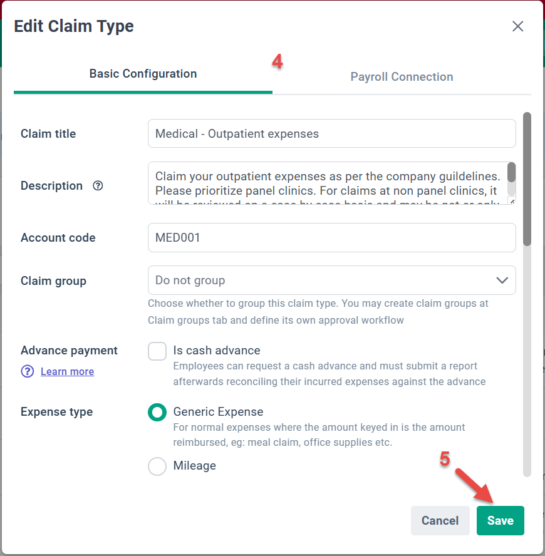Click the help icon beside Description label
The image size is (545, 556).
[x=98, y=185]
